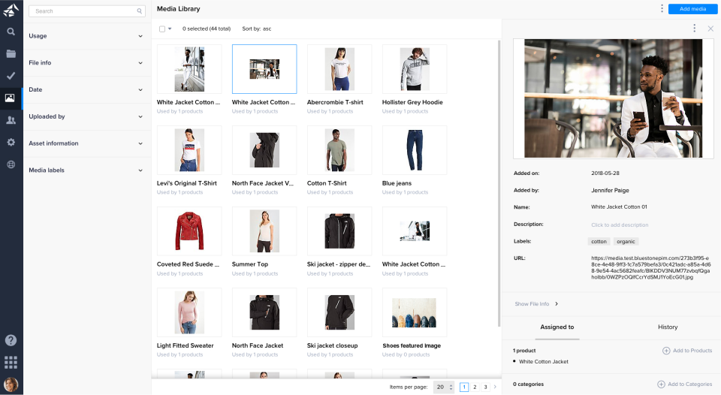Open the search icon in the left sidebar
The image size is (721, 395).
(11, 32)
